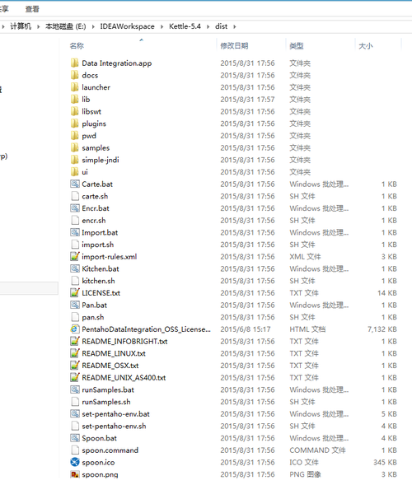Click the Kitchen.bat batch file icon
412x485 pixels.
(x=75, y=268)
